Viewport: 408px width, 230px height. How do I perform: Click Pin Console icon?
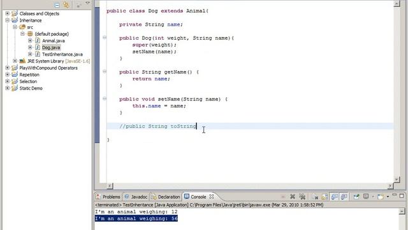point(356,197)
